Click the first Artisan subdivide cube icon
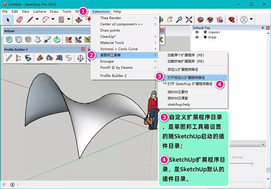The width and height of the screenshot is (271, 189). coord(9,39)
